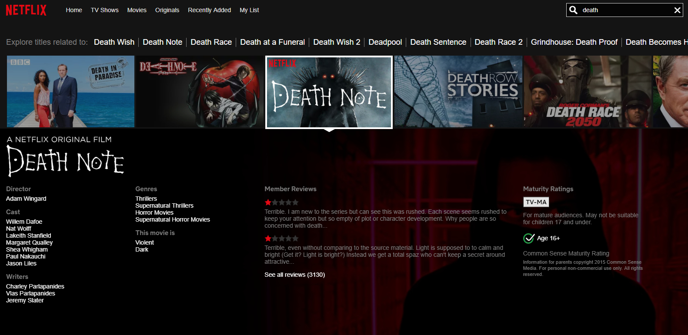Click cast member Willem Dafoe
This screenshot has height=335, width=688.
(x=24, y=222)
